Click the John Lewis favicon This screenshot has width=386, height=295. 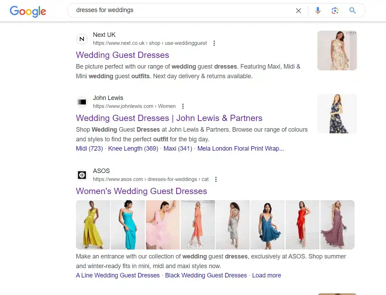pos(82,102)
